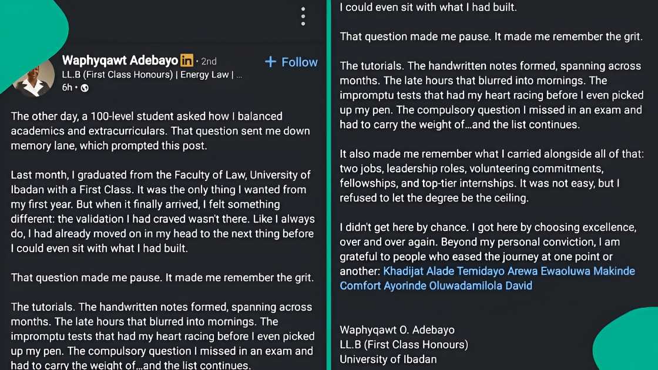Click the LinkedIn "in" badge beside the author's name
Screen dimensions: 658x370
(186, 60)
